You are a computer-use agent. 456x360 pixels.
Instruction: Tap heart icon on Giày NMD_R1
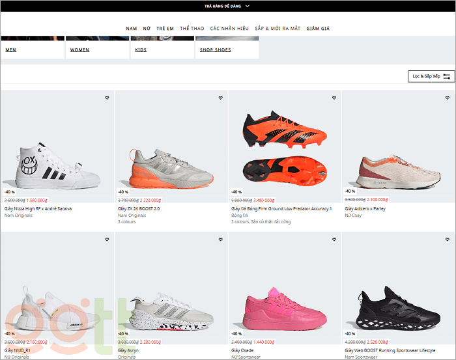coord(107,240)
